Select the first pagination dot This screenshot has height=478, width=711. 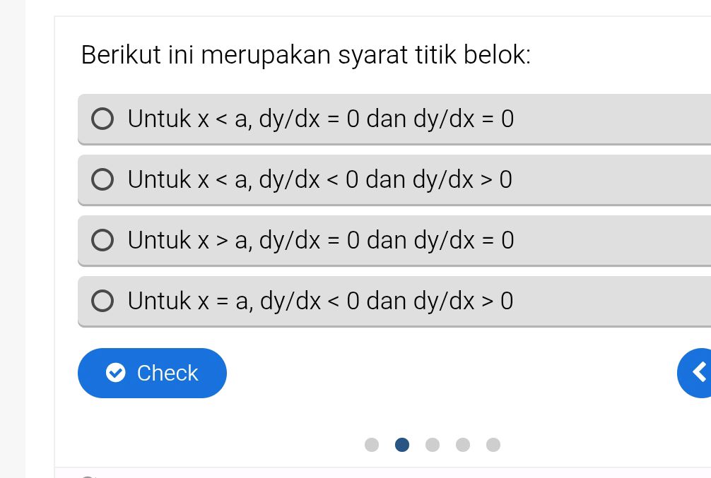pyautogui.click(x=372, y=445)
